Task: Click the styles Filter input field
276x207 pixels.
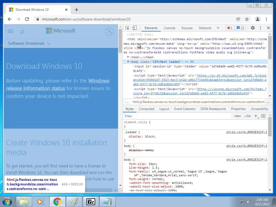Action: pyautogui.click(x=177, y=116)
